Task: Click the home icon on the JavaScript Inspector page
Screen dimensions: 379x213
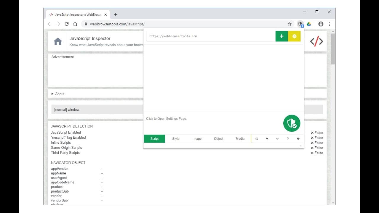Action: [58, 41]
